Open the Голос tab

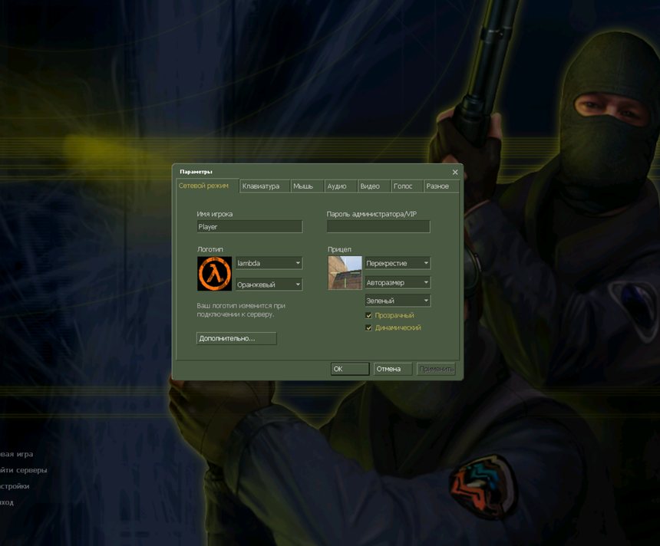tap(407, 186)
